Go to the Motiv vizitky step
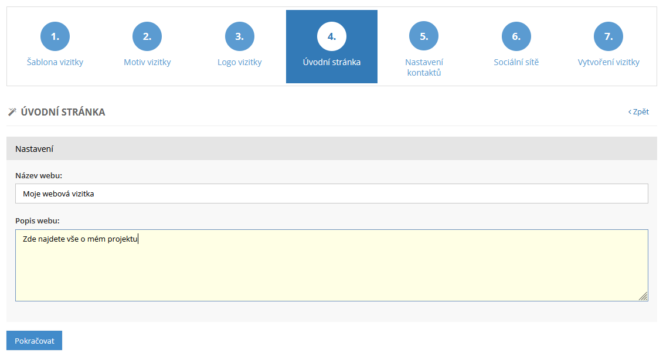The width and height of the screenshot is (663, 363). click(147, 62)
